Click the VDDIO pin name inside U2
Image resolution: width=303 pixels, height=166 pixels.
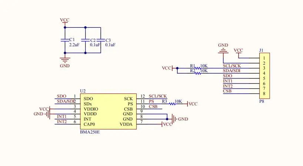(91, 109)
